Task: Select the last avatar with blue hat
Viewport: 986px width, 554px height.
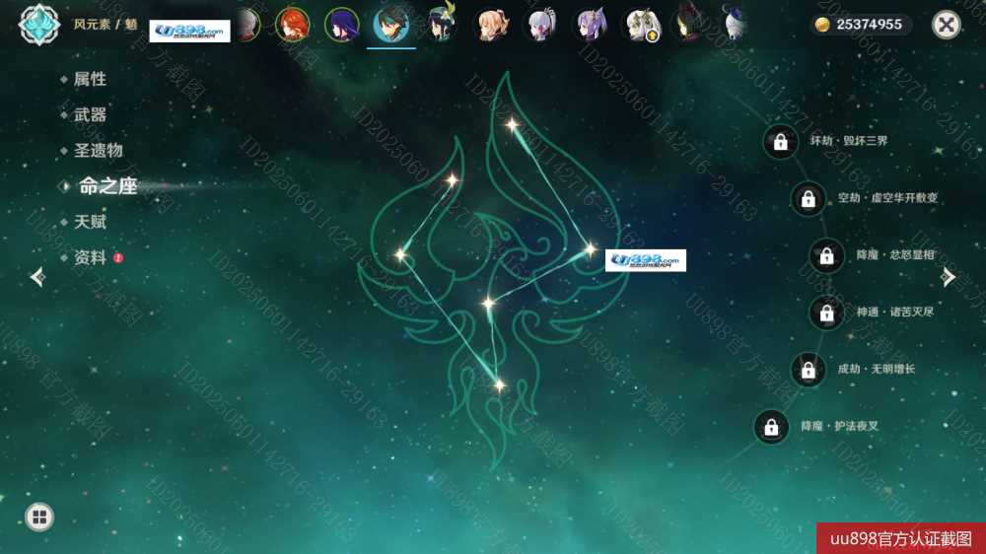Action: 736,24
